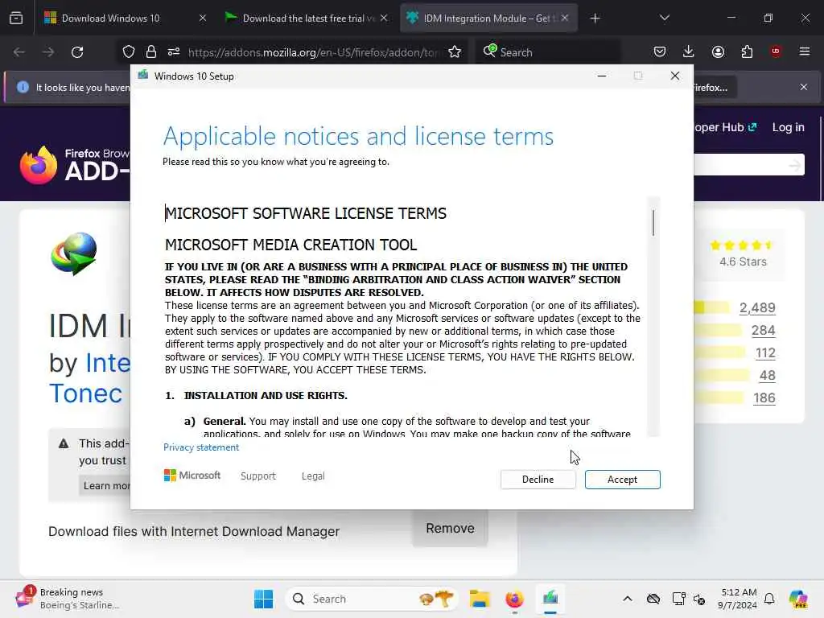Click the muted volume tray icon
The image size is (824, 618).
[699, 599]
